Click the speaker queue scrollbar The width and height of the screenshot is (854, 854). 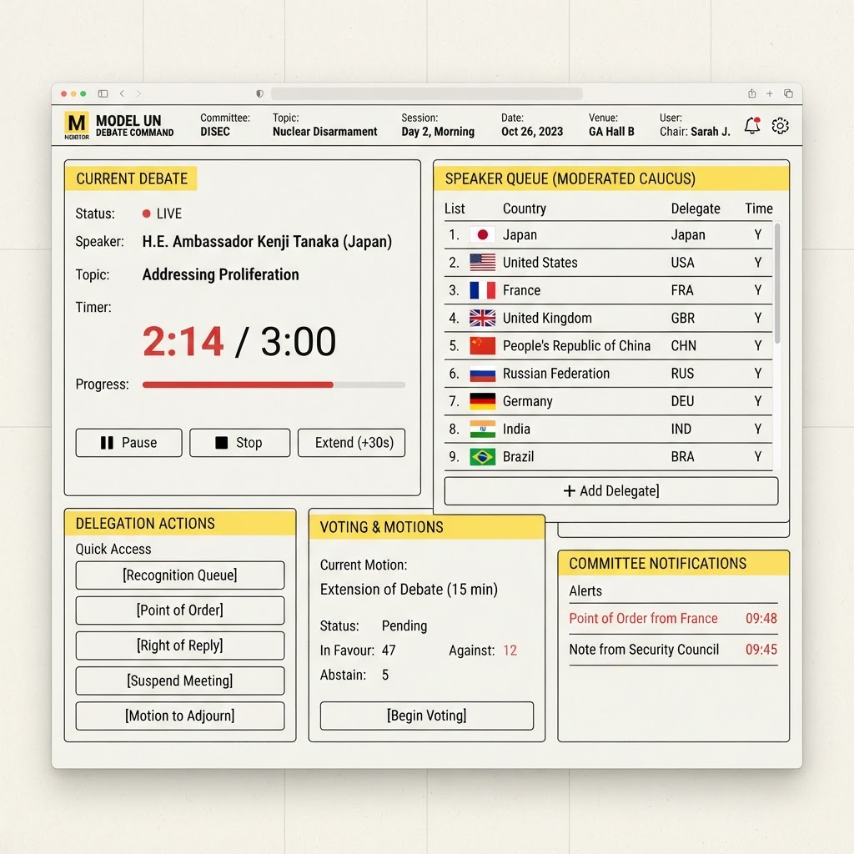tap(777, 284)
